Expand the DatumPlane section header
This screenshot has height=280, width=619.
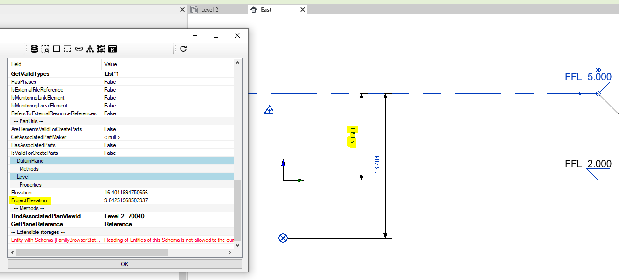coord(56,160)
